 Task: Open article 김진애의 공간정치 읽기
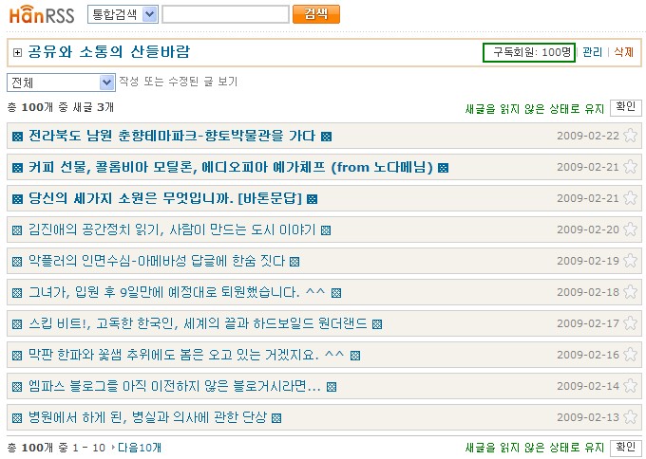coord(172,229)
